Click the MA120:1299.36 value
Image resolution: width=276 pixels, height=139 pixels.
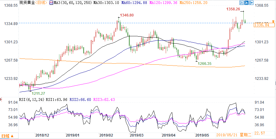164,3
